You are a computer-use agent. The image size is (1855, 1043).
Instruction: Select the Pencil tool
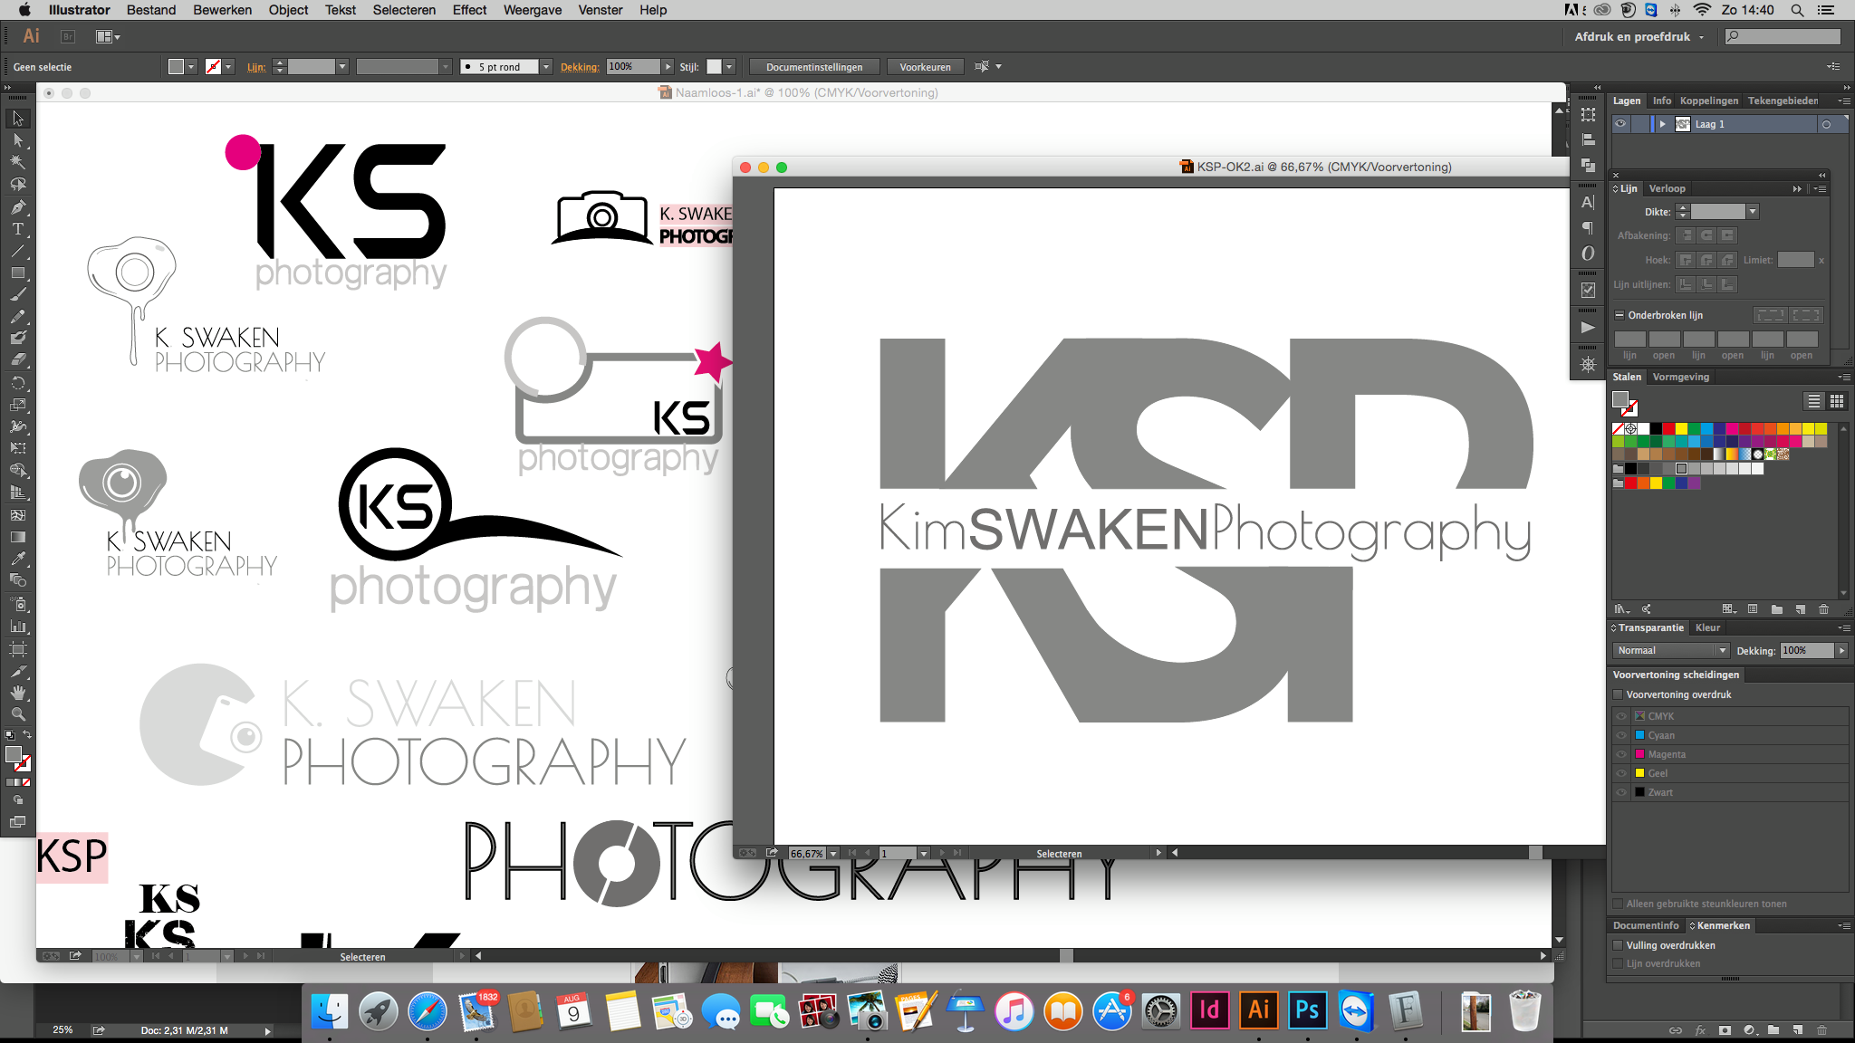point(17,316)
